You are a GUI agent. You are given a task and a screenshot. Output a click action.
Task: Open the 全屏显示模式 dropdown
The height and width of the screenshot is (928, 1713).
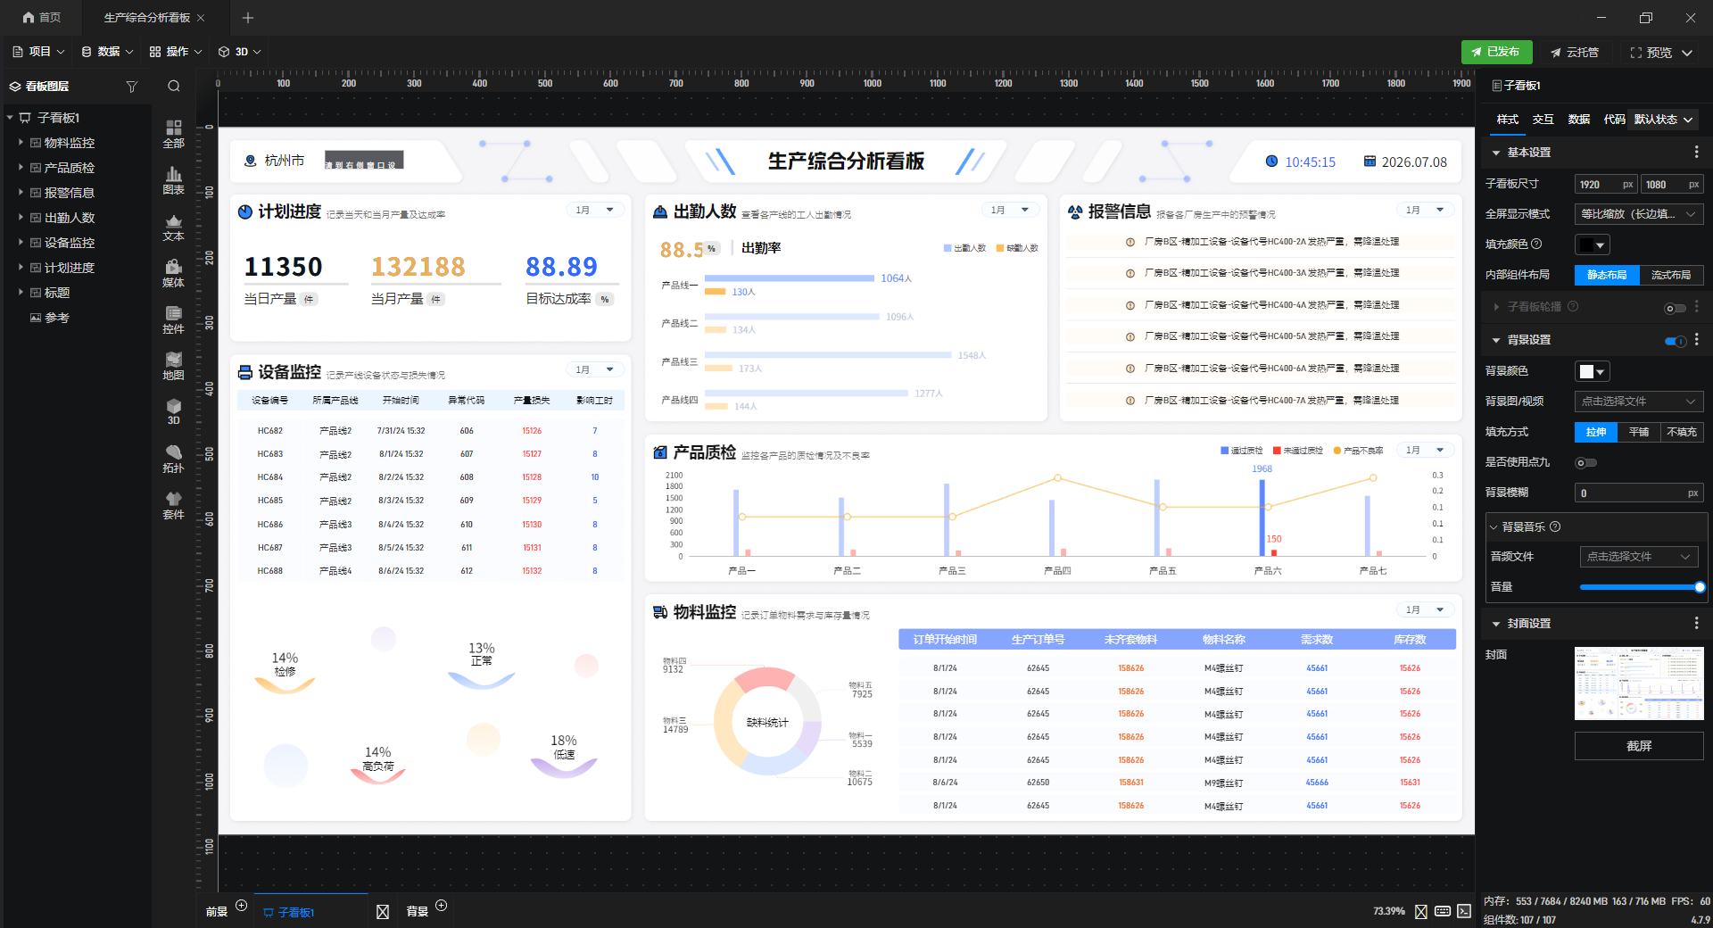click(x=1639, y=214)
